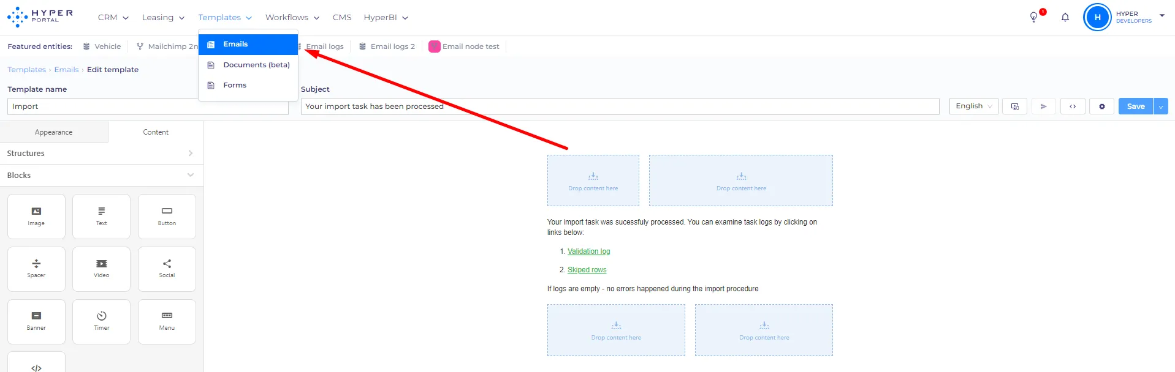Open the CMS menu item
This screenshot has width=1175, height=372.
tap(342, 18)
